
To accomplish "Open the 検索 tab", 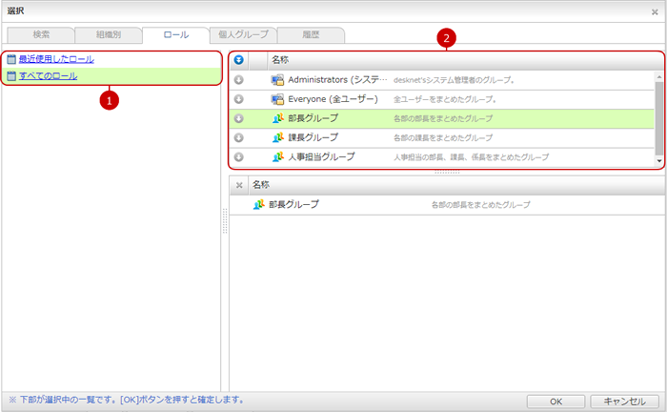I will (40, 34).
